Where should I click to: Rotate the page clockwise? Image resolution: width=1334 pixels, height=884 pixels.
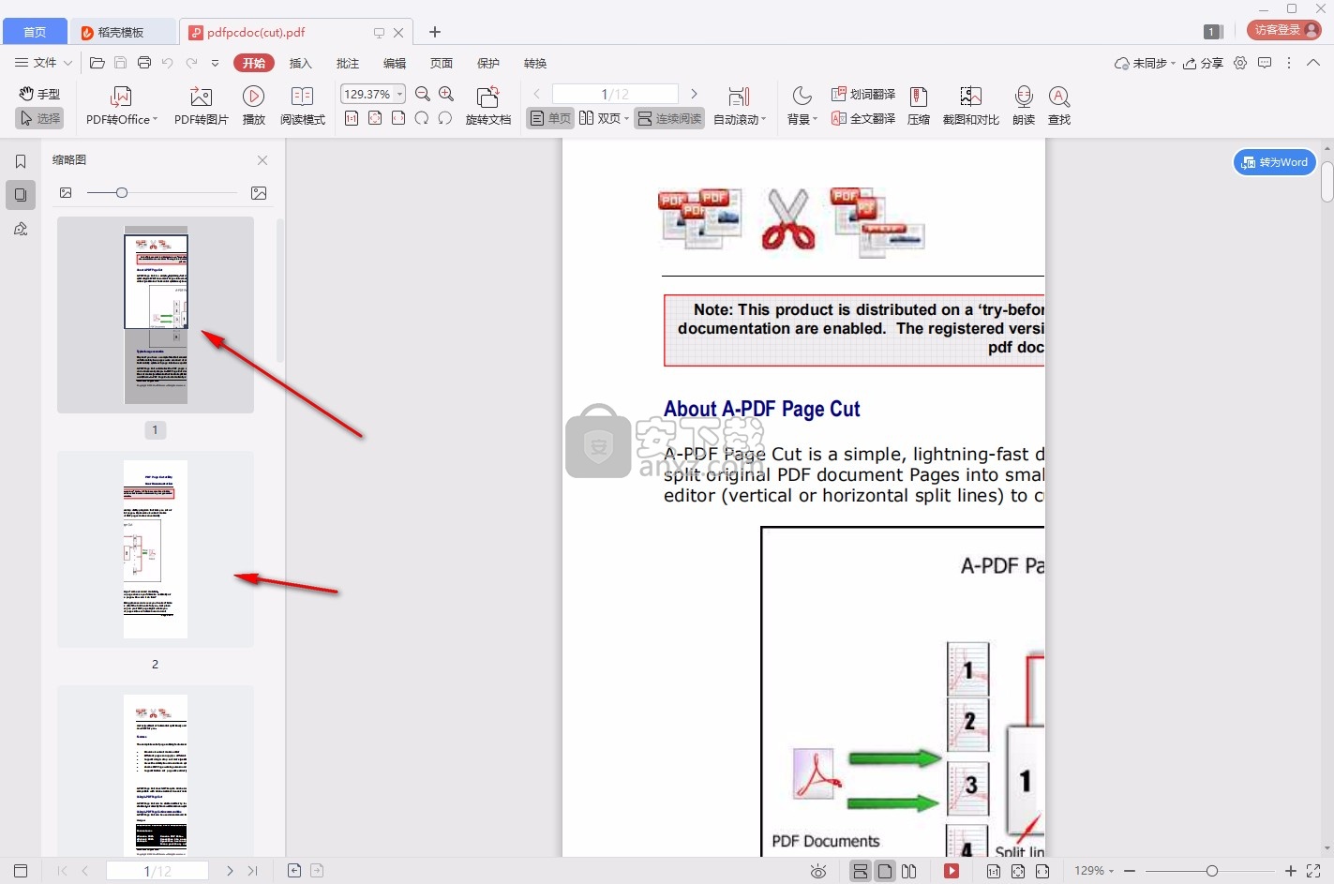[x=422, y=118]
